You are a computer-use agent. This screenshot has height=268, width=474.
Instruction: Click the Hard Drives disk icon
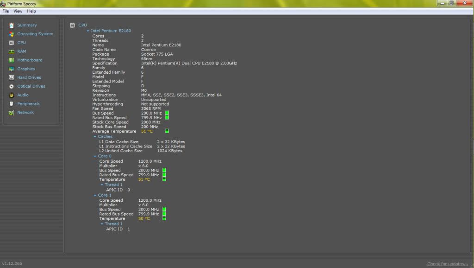tap(12, 77)
